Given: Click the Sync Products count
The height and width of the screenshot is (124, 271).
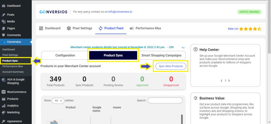Looking at the screenshot, I should (x=84, y=79).
